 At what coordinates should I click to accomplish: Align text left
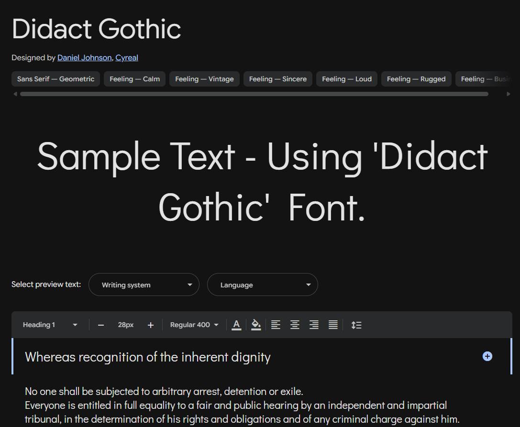point(276,325)
